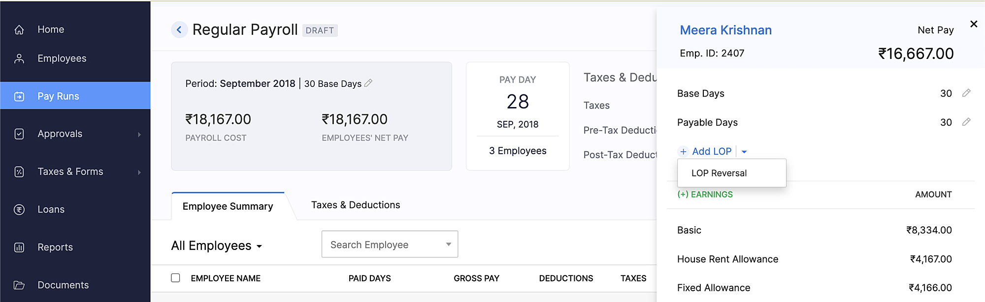Click the Documents folder icon
The height and width of the screenshot is (302, 985).
[19, 285]
